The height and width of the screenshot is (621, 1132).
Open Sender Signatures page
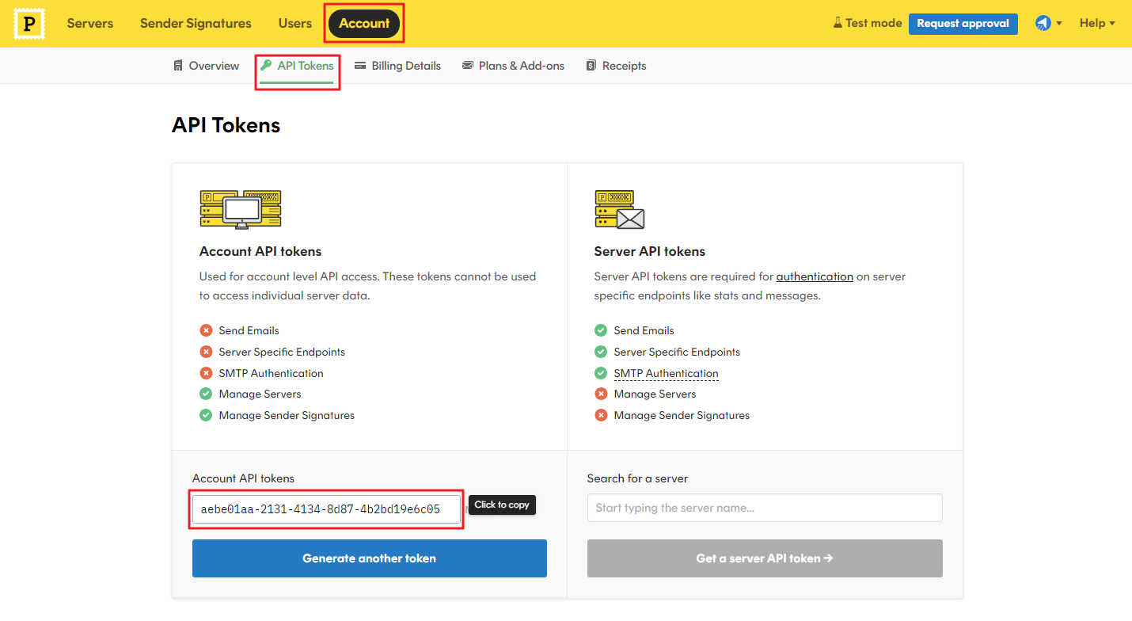196,24
